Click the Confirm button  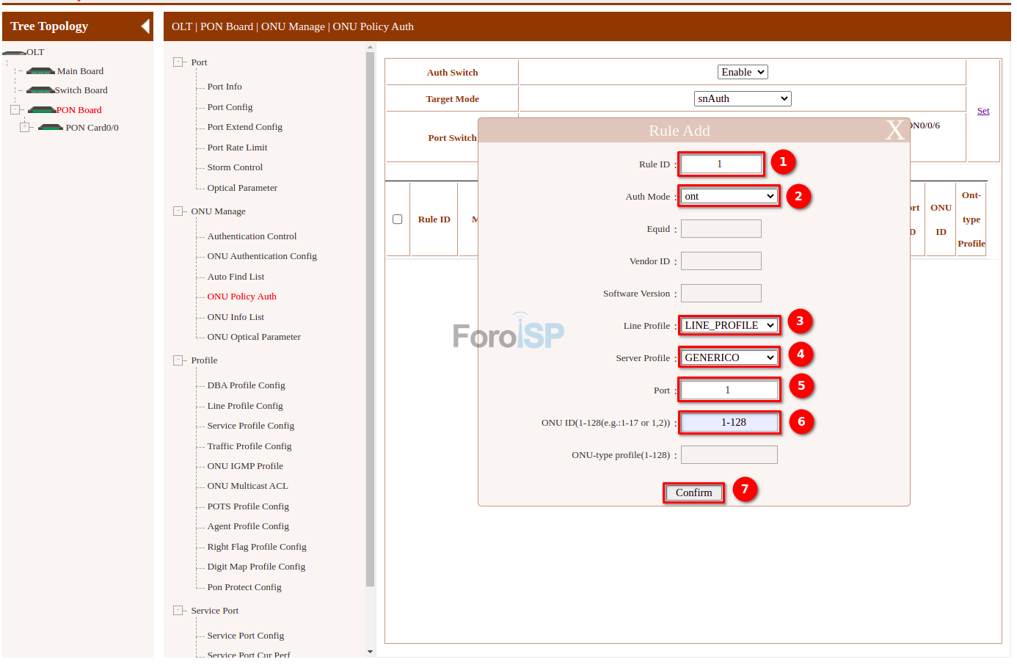click(693, 493)
